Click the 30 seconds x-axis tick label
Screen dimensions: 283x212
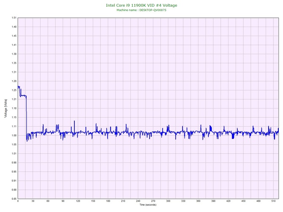pyautogui.click(x=33, y=201)
